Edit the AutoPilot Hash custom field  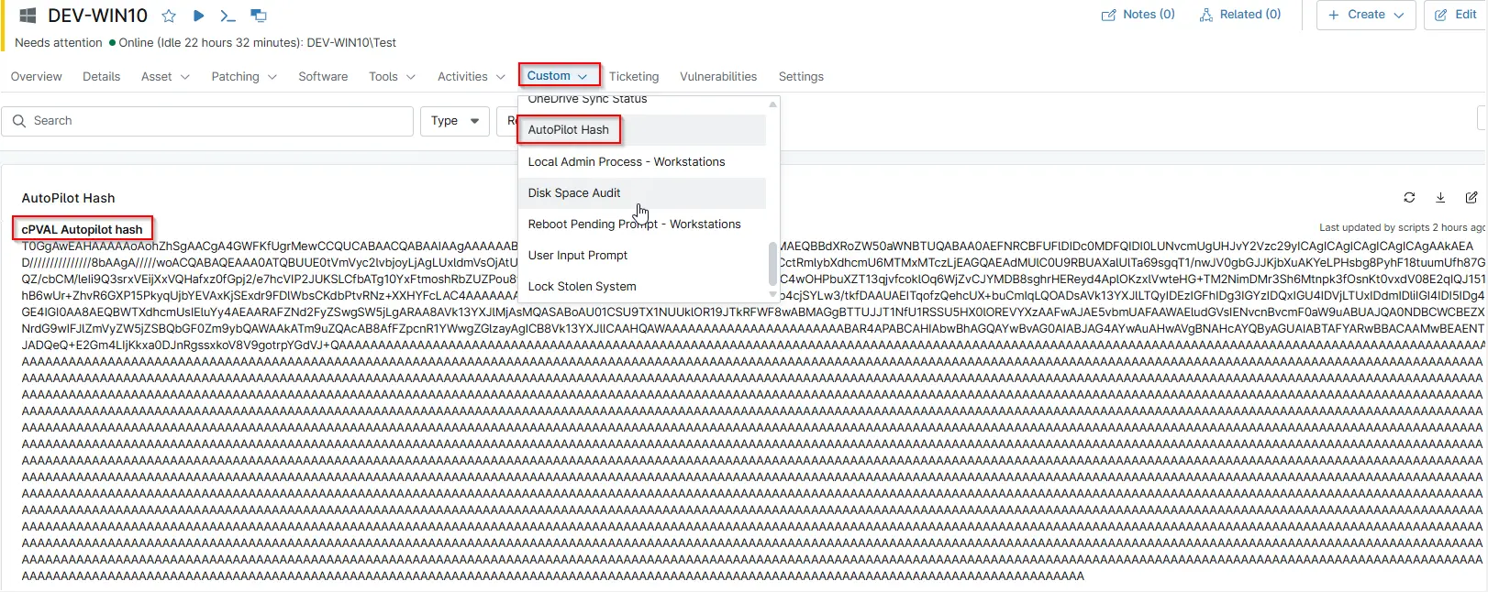1471,197
